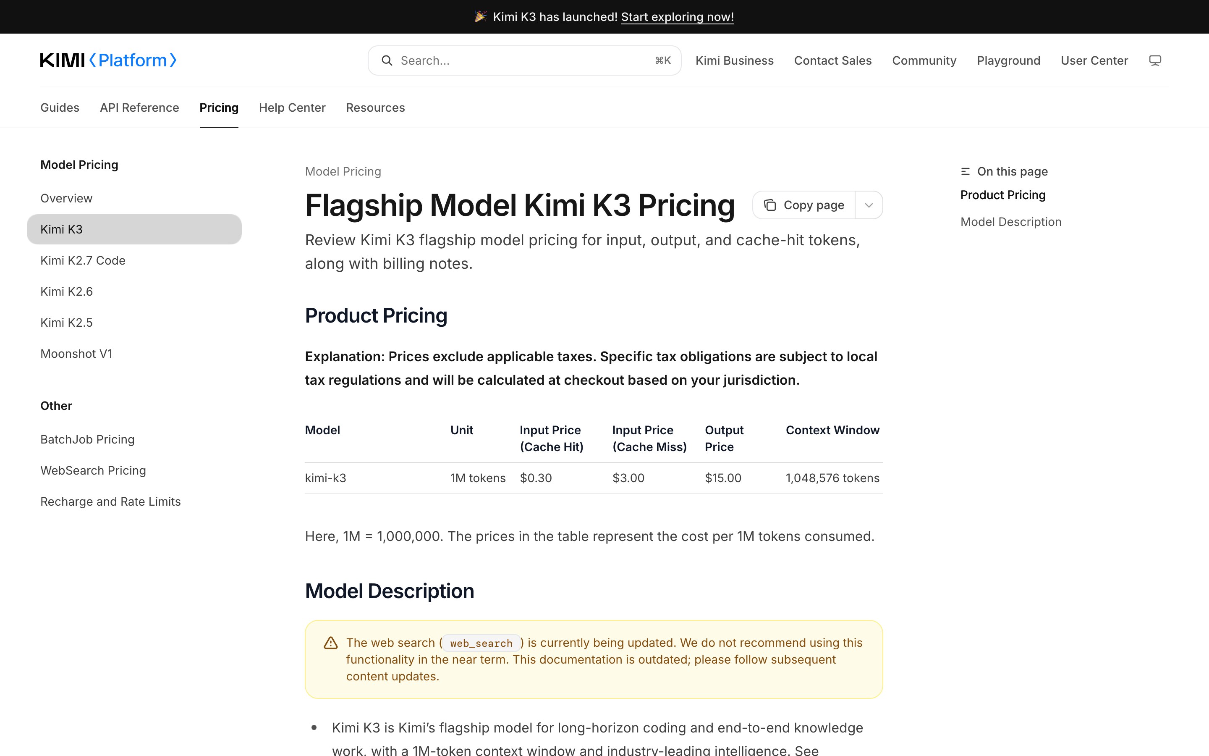
Task: Click the Input Price (Cache Hit) header
Action: (x=552, y=438)
